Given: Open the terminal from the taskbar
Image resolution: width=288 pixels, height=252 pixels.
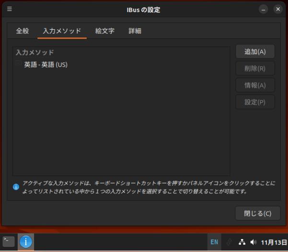Looking at the screenshot, I should tap(9, 242).
